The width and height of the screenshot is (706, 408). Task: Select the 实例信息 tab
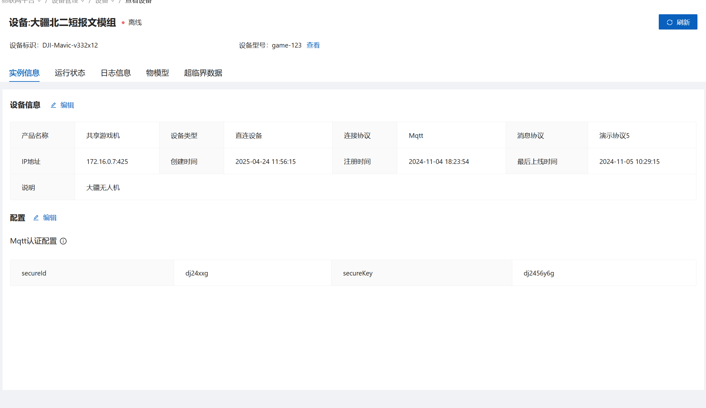coord(24,73)
